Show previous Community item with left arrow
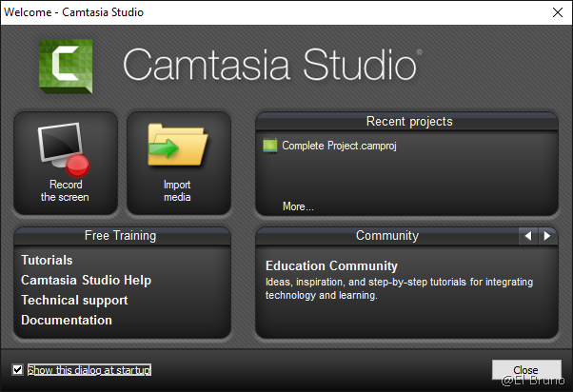The image size is (573, 392). point(527,236)
